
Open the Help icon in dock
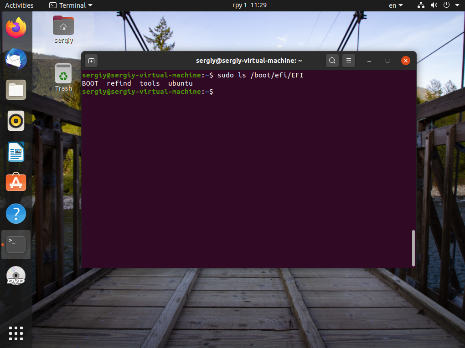point(16,214)
